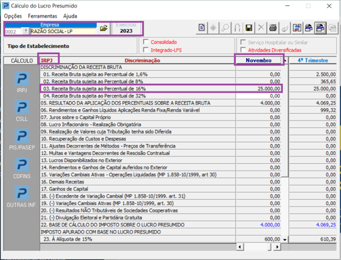Screen dimensions: 341x260
Task: Click the greyed-out brush toolbar icon
Action: coord(285,28)
